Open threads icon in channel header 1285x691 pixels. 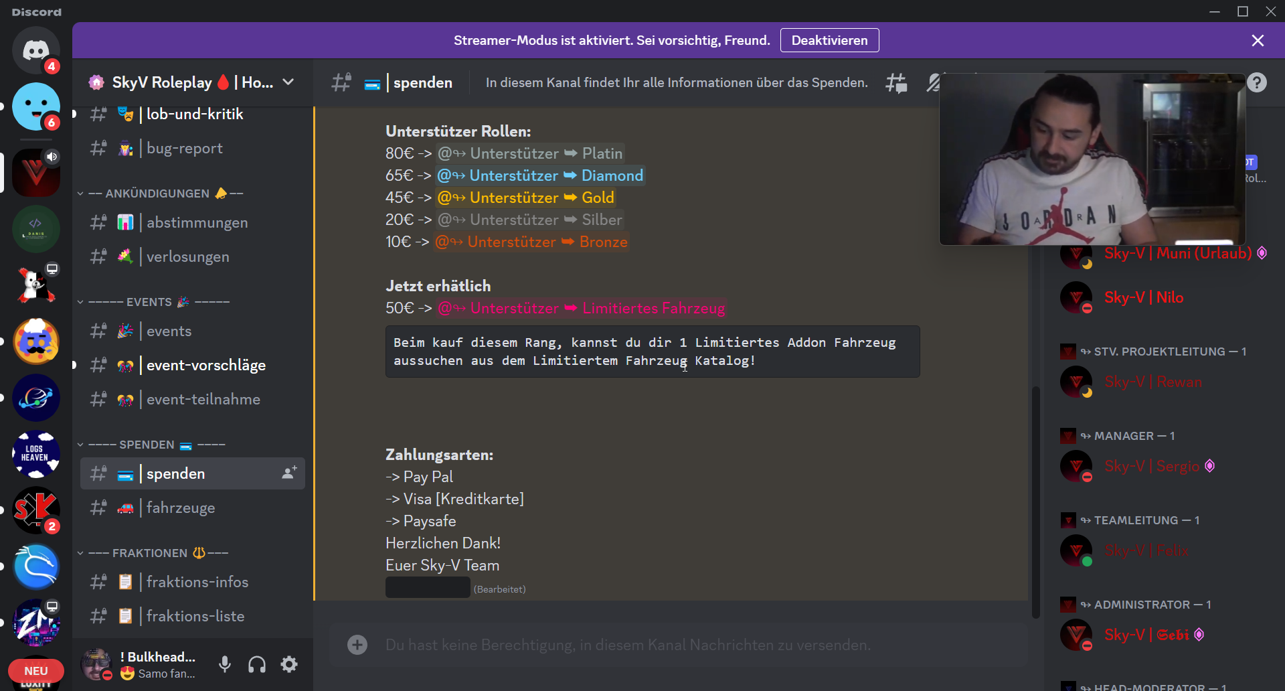896,82
